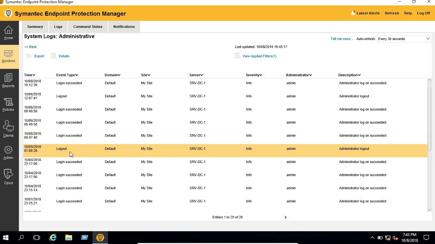The image size is (435, 244).
Task: Switch to the Summary tab
Action: (35, 26)
